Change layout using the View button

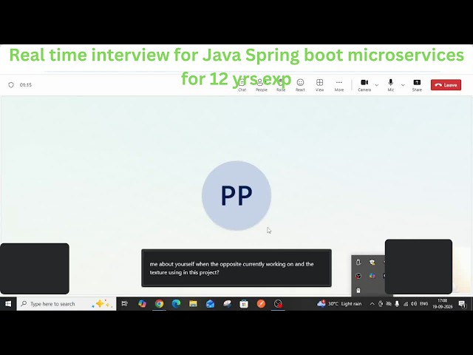pyautogui.click(x=319, y=85)
